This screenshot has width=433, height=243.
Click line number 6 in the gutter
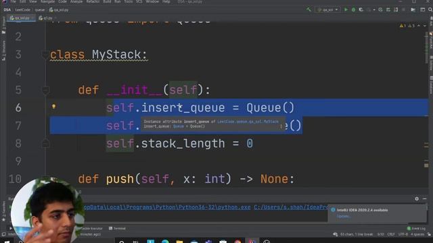(18, 108)
